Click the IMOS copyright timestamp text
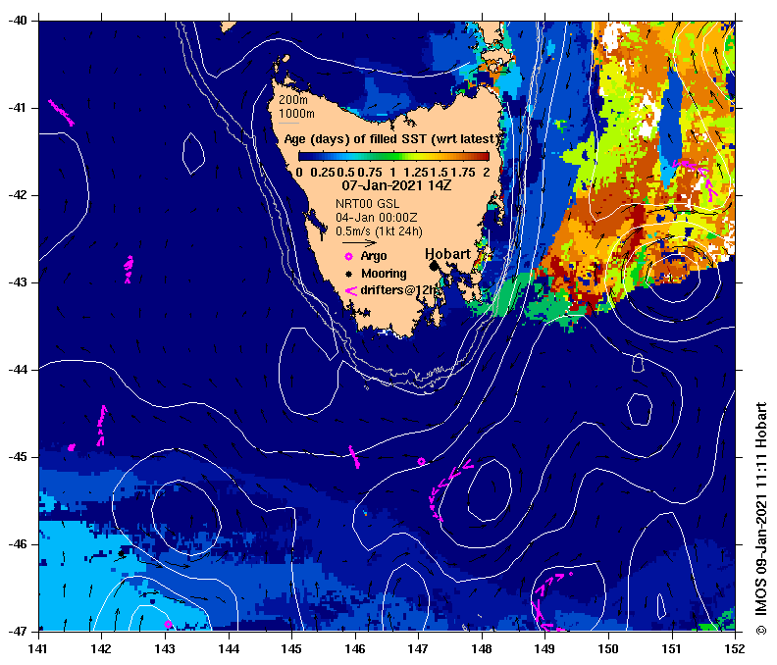 pyautogui.click(x=761, y=518)
